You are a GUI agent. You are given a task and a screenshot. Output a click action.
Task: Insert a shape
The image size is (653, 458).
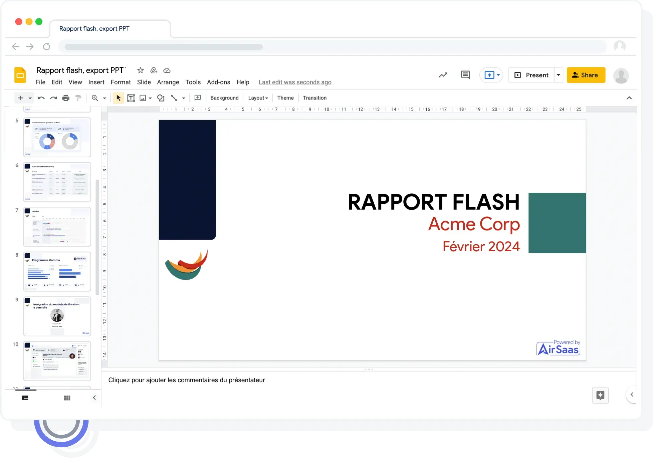pos(161,98)
